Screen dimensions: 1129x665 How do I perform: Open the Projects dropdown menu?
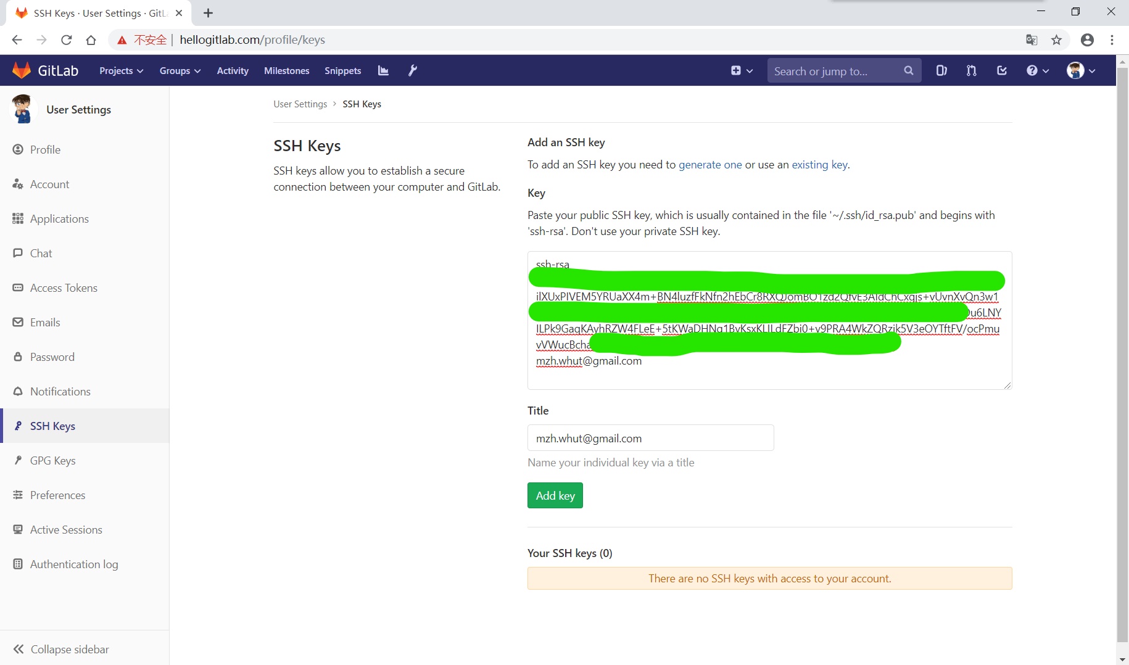click(x=121, y=71)
